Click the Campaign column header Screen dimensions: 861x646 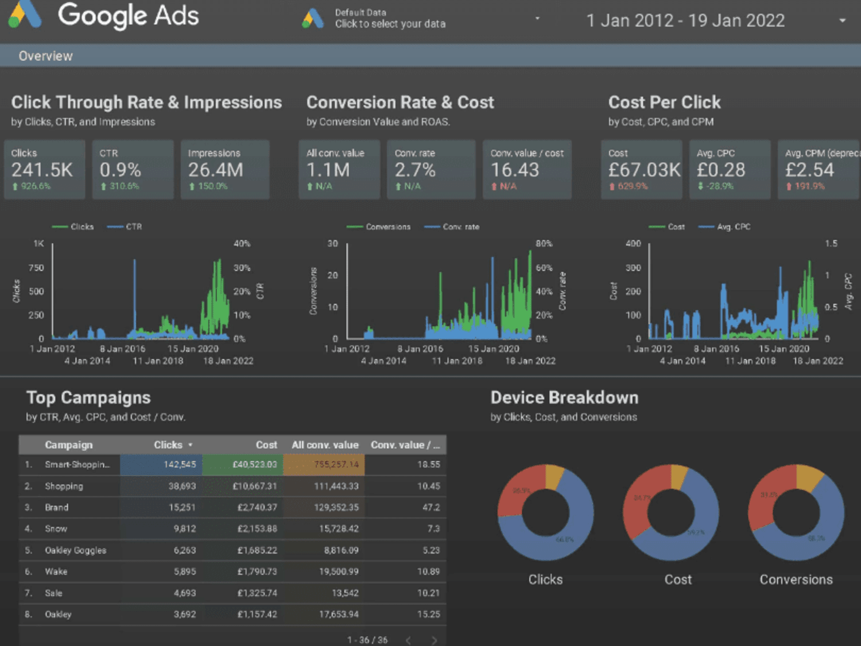(x=68, y=445)
